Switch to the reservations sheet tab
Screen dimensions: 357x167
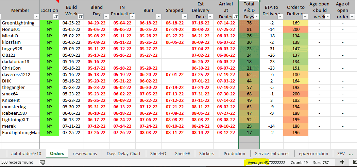tap(85, 154)
